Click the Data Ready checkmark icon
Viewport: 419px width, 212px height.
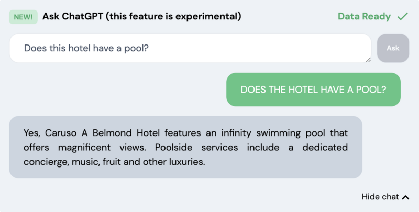402,16
